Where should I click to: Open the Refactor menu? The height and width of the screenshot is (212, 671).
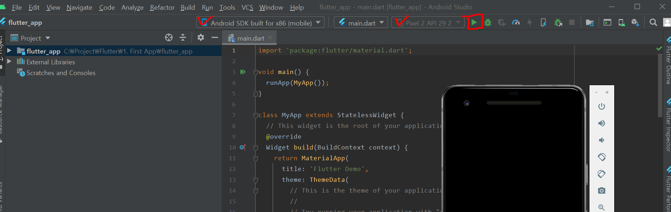tap(162, 7)
